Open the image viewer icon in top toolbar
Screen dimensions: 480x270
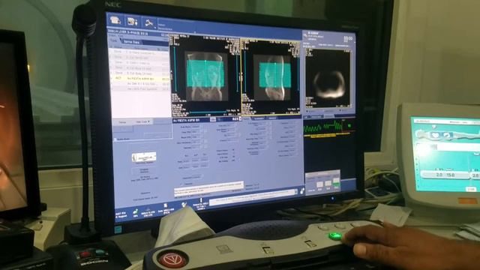click(133, 22)
